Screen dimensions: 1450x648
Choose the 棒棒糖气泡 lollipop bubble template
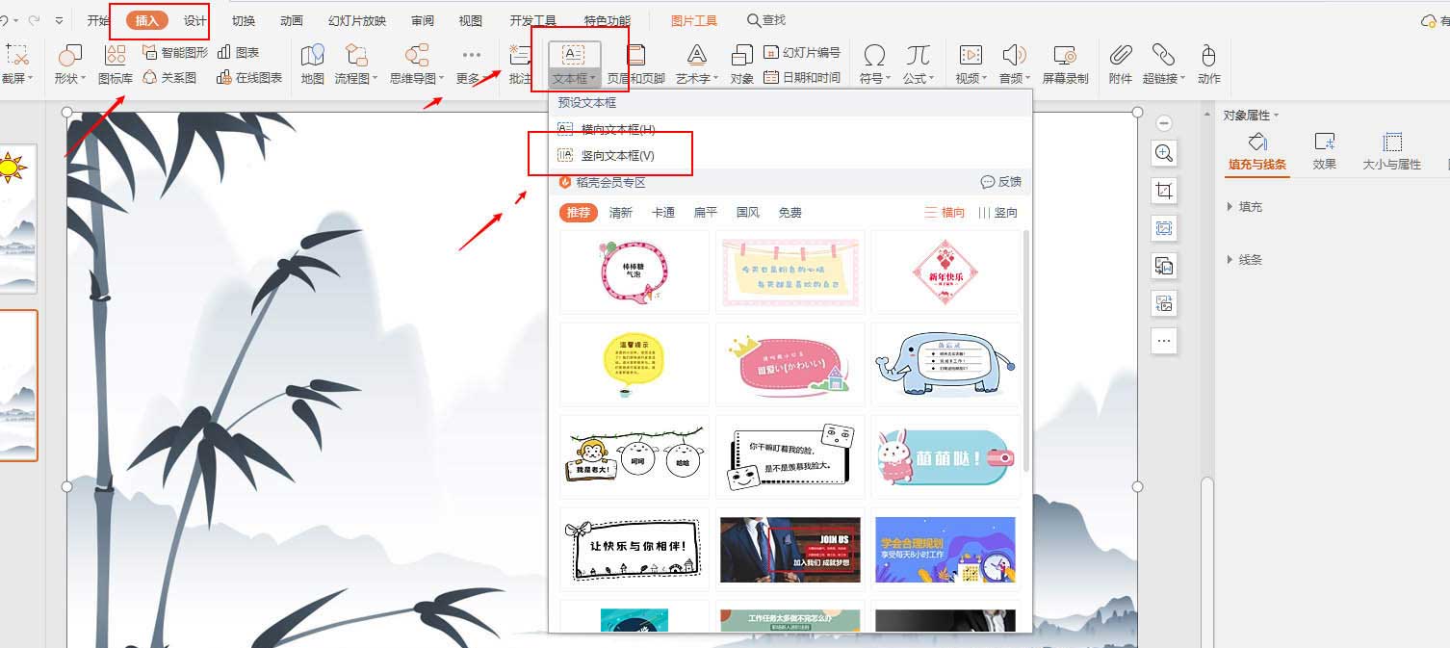coord(634,272)
